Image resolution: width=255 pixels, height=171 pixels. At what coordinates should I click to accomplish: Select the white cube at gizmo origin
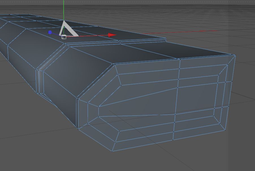[64, 37]
